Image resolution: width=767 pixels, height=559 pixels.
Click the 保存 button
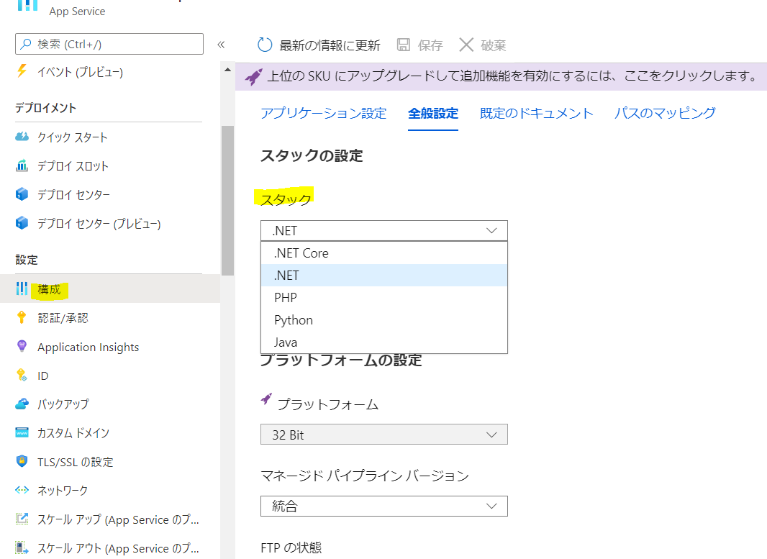[x=419, y=45]
